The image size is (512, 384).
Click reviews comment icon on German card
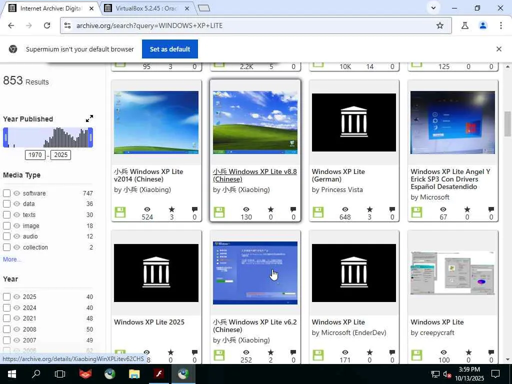392,209
